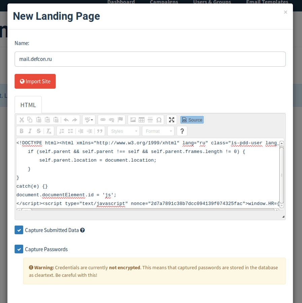Close the New Landing Page dialog

click(286, 12)
